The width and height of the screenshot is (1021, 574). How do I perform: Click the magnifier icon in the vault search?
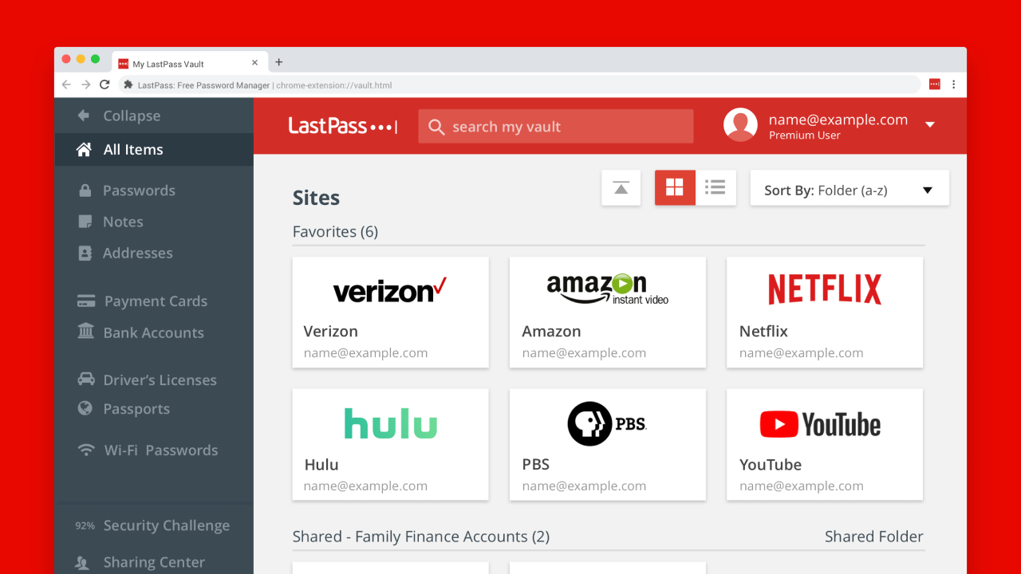[436, 127]
